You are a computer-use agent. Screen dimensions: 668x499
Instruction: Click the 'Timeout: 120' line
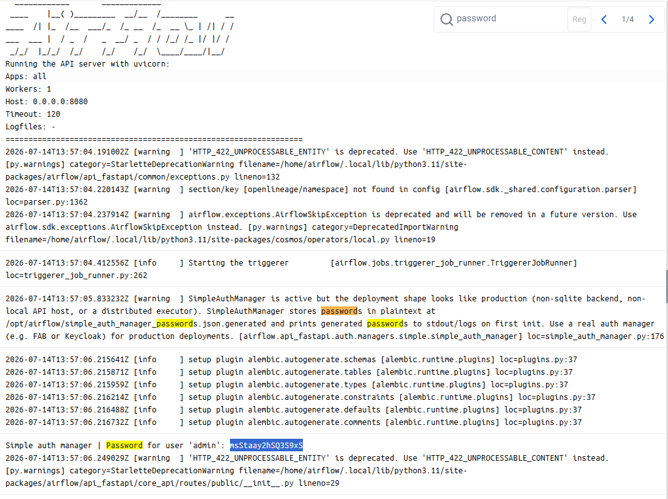pyautogui.click(x=33, y=114)
